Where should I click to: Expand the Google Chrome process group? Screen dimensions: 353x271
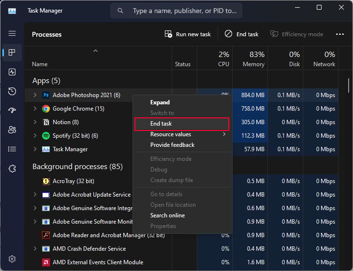point(35,109)
